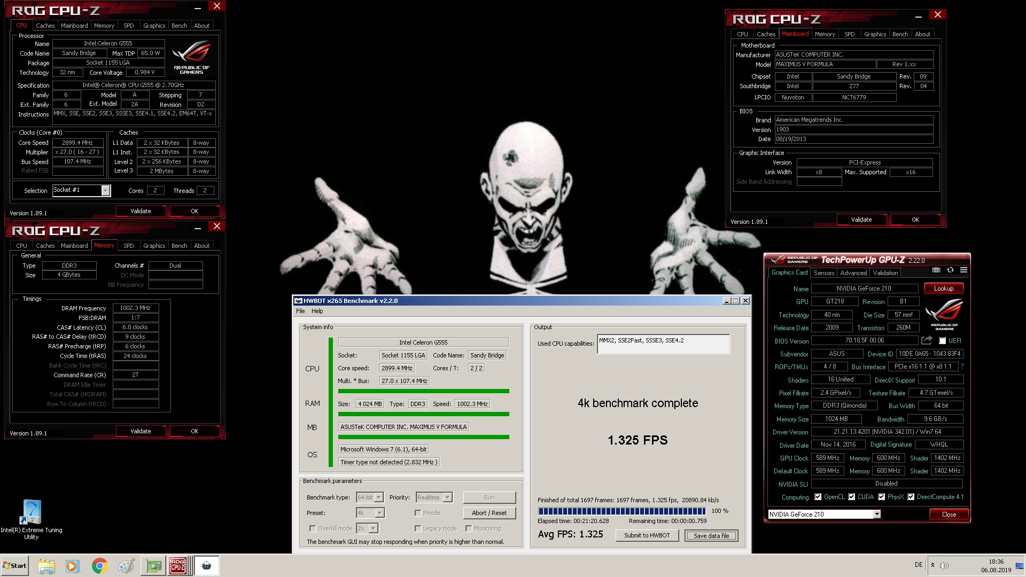Screen dimensions: 1026x577
Task: Enable the Legacy mode checkbox
Action: [418, 528]
